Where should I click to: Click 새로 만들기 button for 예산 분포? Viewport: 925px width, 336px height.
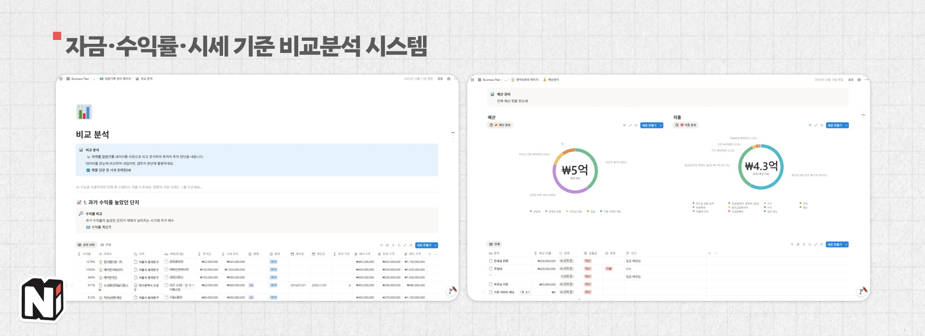pos(649,125)
